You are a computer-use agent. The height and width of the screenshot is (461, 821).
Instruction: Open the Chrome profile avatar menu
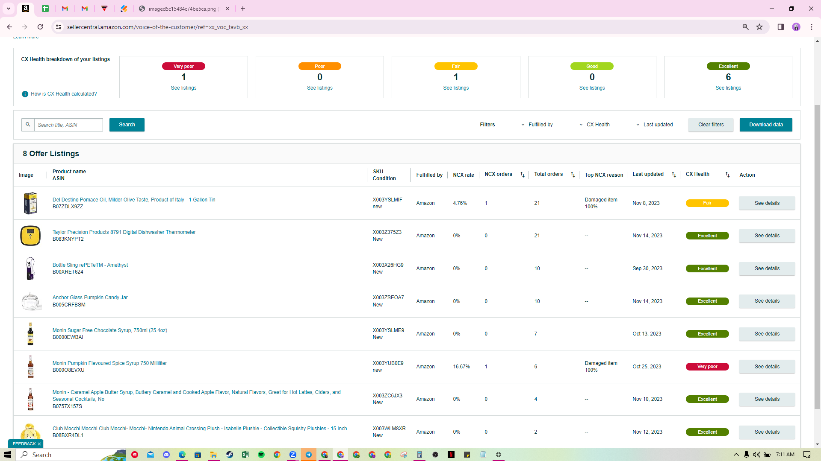(x=796, y=27)
